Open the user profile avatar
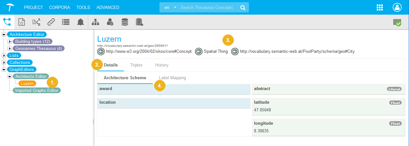The image size is (409, 146). 397,7
